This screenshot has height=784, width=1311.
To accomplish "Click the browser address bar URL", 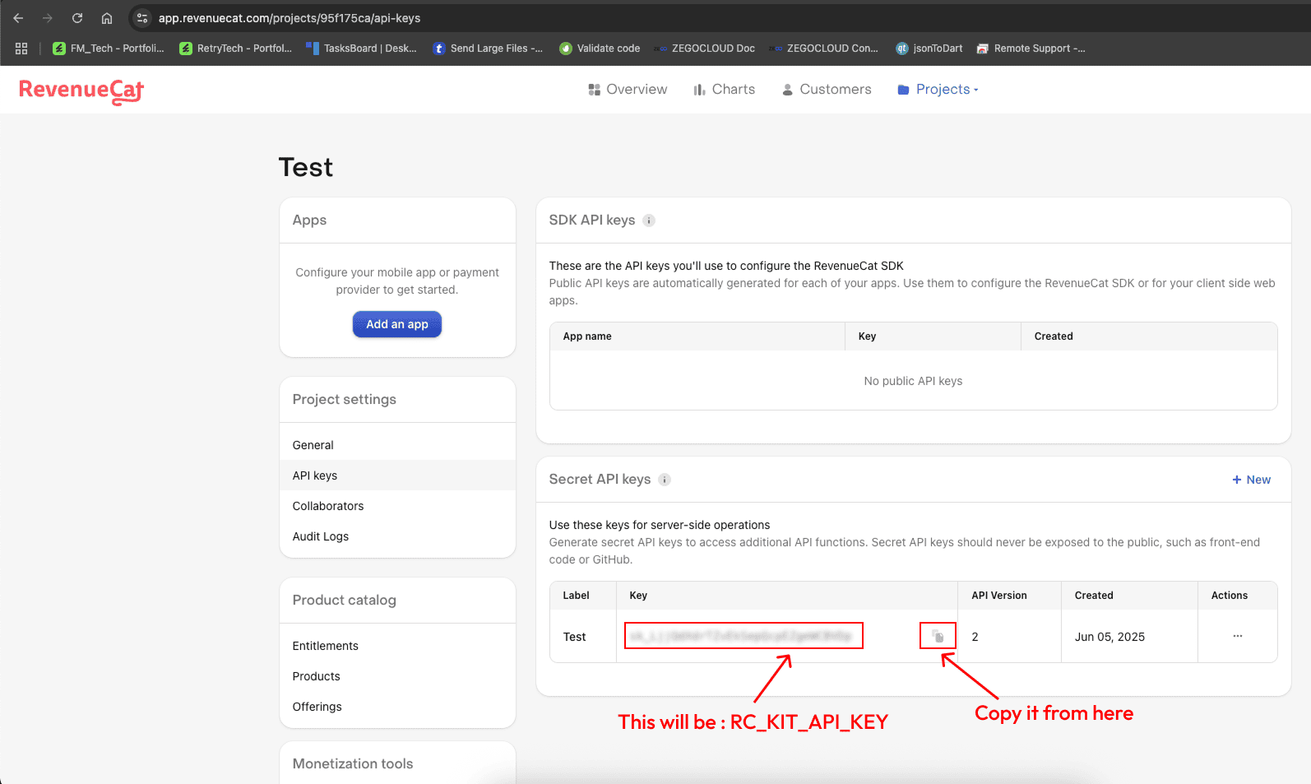I will click(x=290, y=18).
